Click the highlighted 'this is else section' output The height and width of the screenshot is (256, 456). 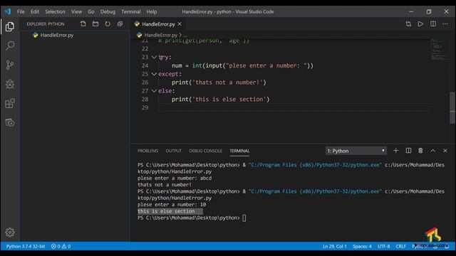(166, 211)
